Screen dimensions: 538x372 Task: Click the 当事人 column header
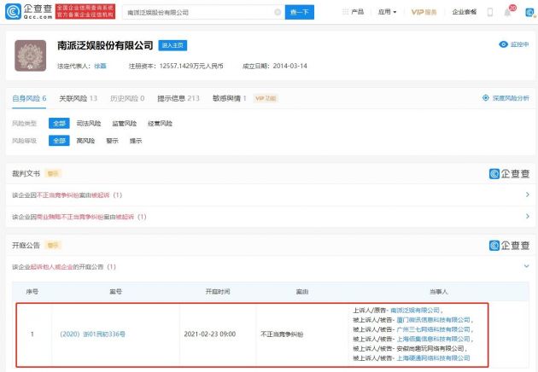click(x=438, y=292)
